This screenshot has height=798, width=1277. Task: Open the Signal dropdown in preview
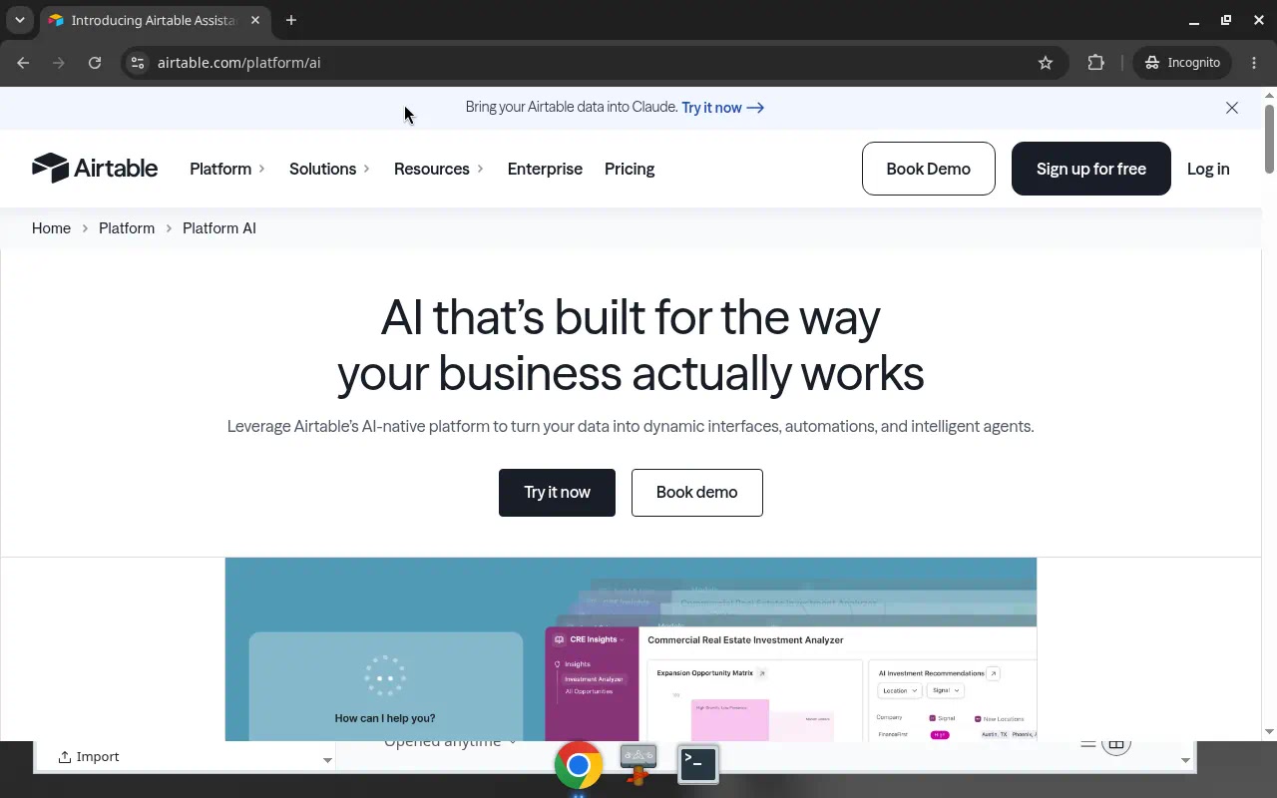[x=945, y=690]
